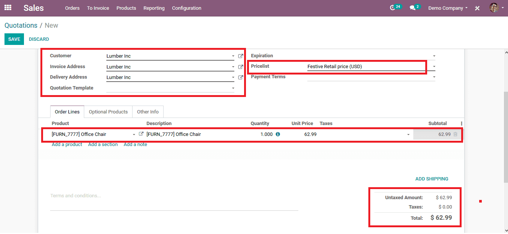
Task: Open the Reporting menu
Action: tap(154, 8)
